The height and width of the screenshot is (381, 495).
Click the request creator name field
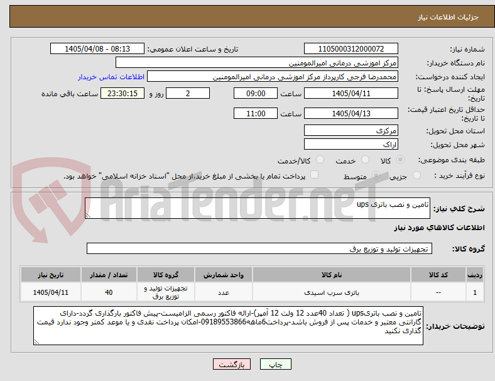pos(273,77)
